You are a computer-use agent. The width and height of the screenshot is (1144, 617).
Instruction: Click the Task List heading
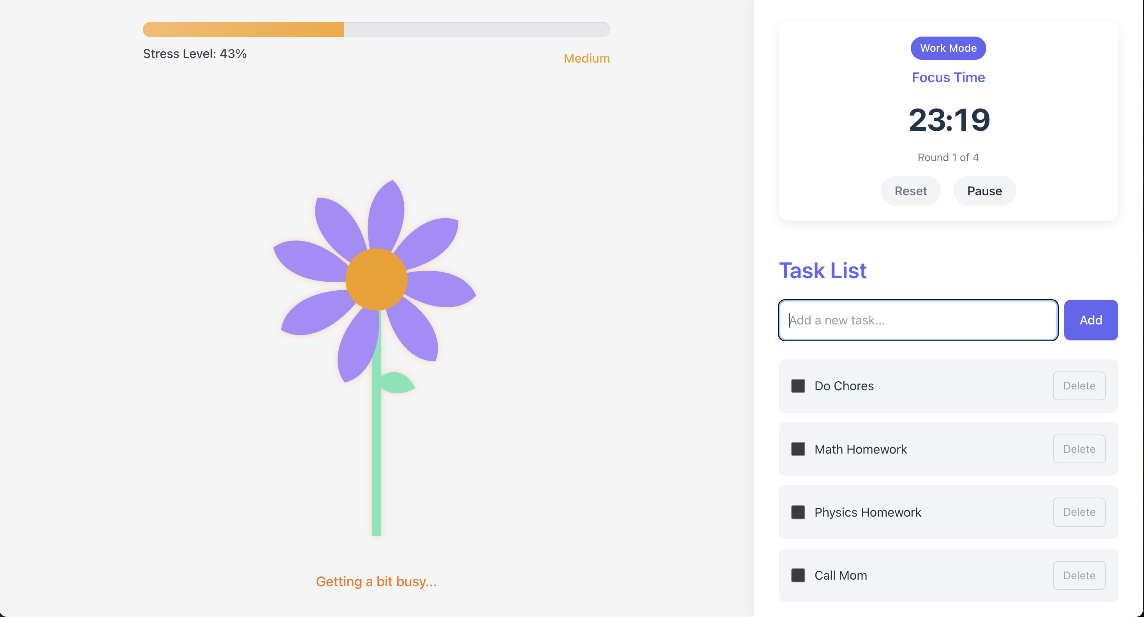click(822, 271)
